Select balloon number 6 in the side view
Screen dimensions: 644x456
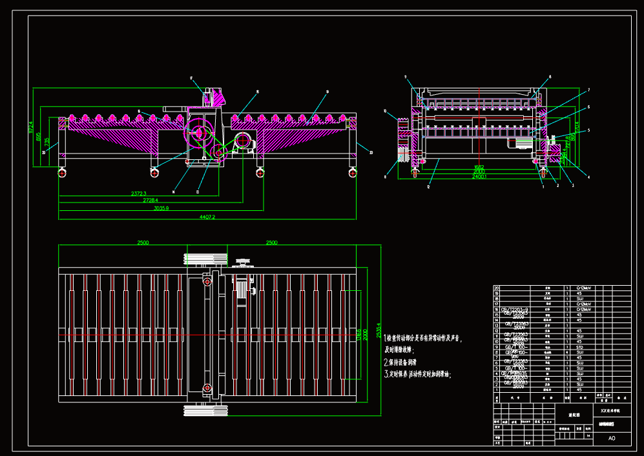coord(588,107)
